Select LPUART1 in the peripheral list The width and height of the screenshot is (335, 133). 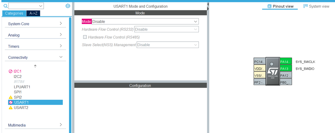[22, 87]
